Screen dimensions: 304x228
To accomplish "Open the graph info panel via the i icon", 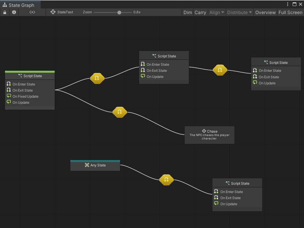I will pos(14,12).
